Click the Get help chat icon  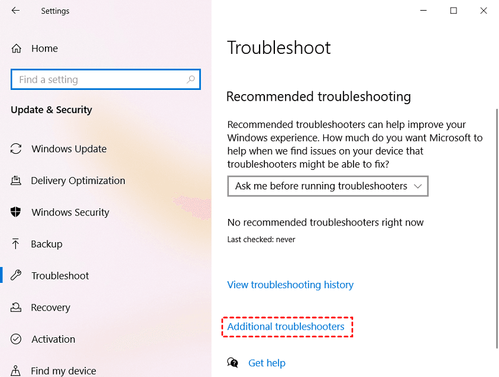coord(233,363)
